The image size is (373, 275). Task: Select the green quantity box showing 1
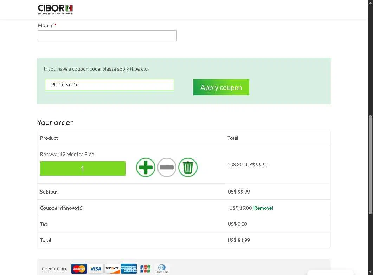[83, 169]
